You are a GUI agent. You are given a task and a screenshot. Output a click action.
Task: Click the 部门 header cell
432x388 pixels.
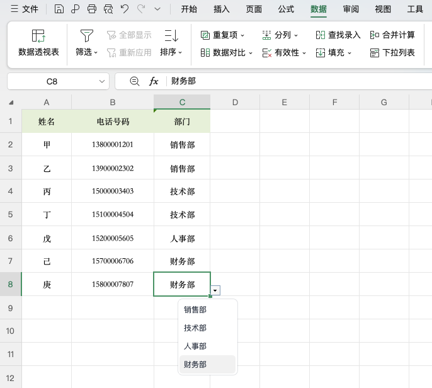182,121
